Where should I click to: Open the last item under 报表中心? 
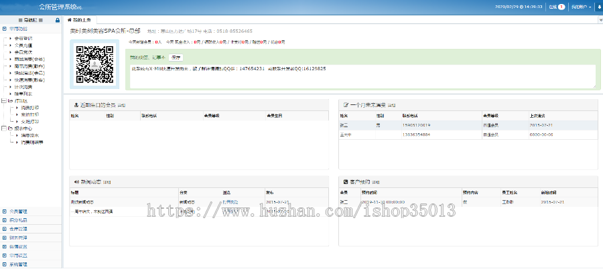31,142
